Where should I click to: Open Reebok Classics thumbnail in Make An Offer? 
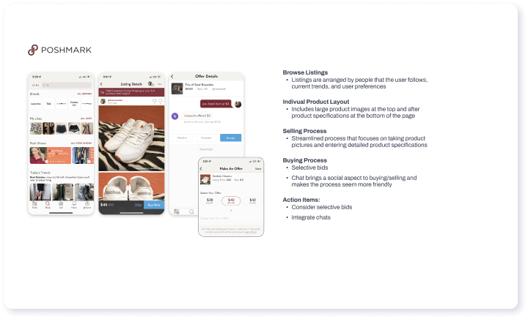coord(205,179)
